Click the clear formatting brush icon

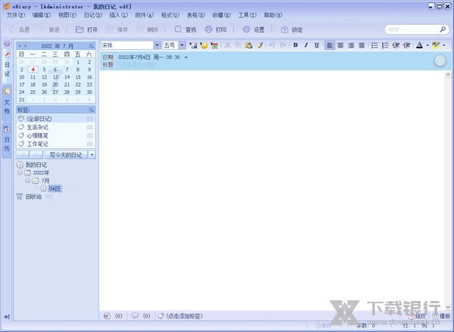(260, 45)
